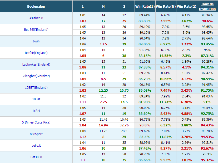Select 5 Dimes opening odds 16.46
The image size is (218, 163).
[124, 120]
